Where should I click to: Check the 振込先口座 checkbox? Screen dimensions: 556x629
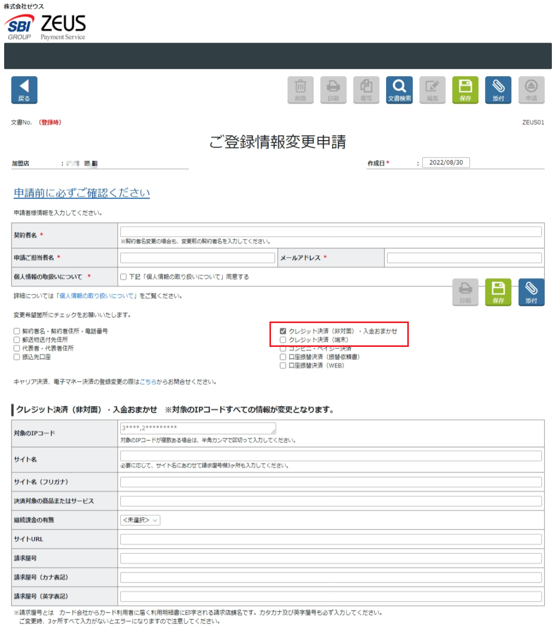[x=17, y=357]
